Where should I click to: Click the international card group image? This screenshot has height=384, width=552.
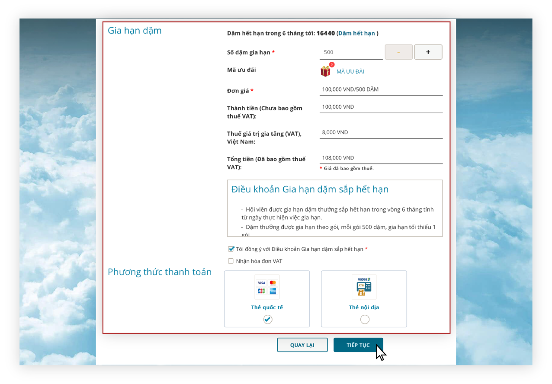click(267, 287)
